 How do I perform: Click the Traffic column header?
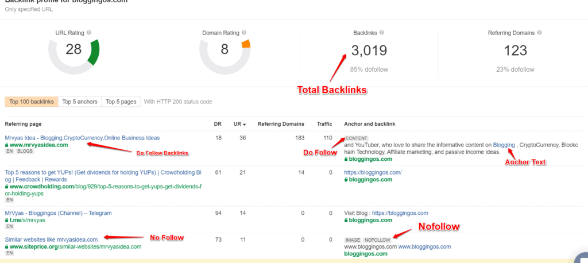[324, 124]
